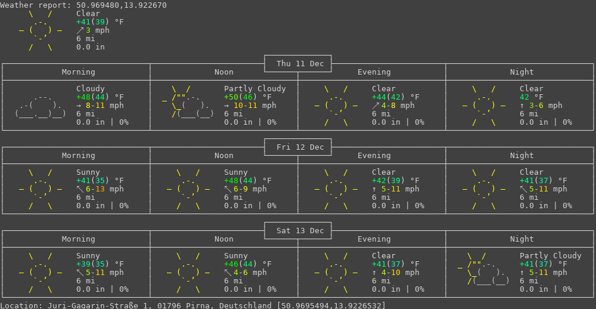Click the Cloudy icon for Thursday morning
The image size is (596, 309).
pyautogui.click(x=41, y=106)
